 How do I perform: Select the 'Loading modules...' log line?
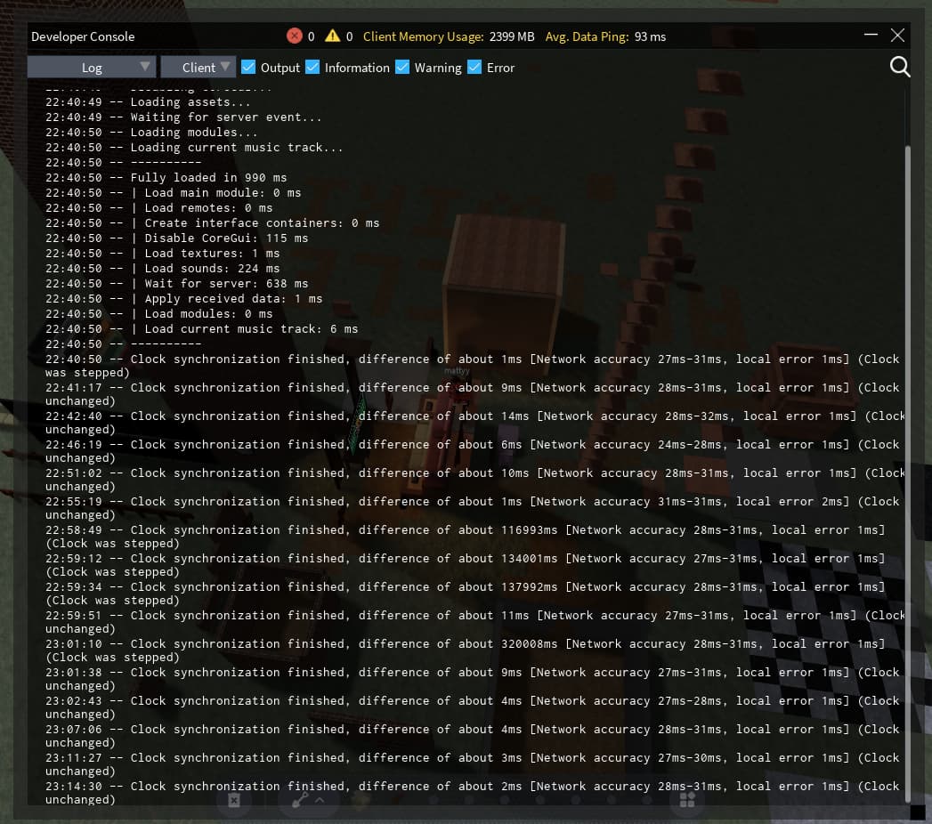(151, 133)
